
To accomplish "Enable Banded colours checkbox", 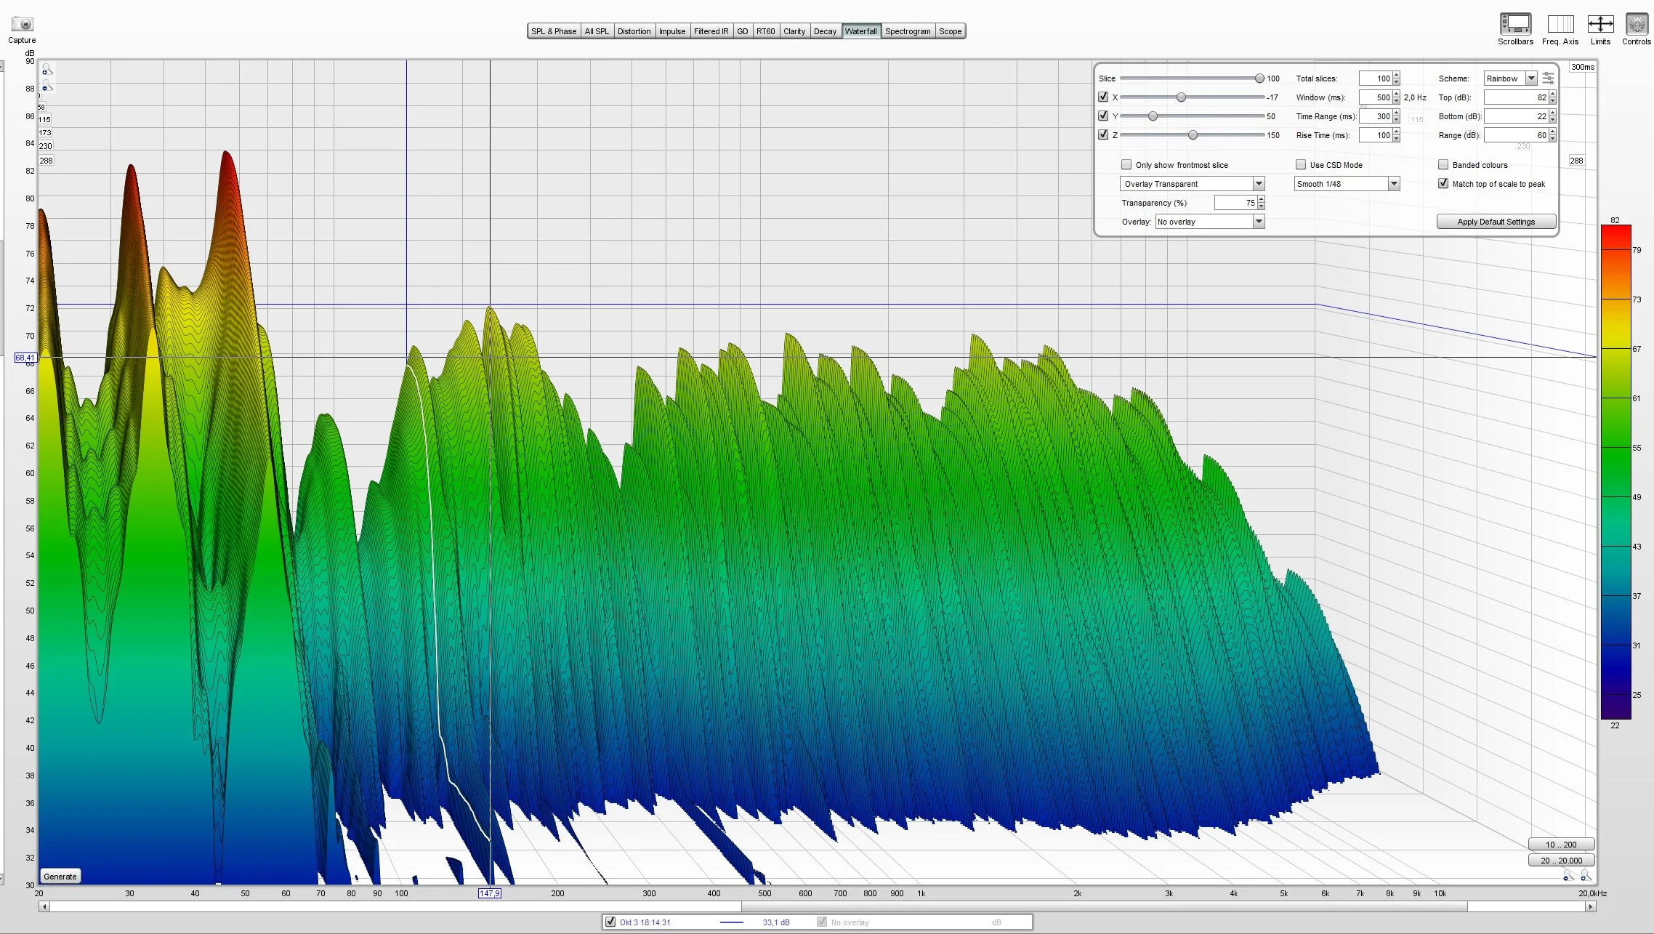I will tap(1443, 164).
